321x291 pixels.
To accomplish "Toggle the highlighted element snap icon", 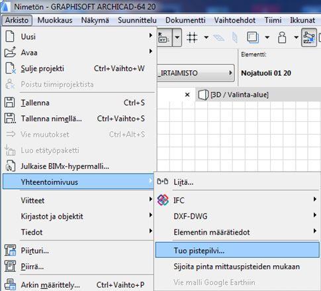I will point(309,38).
